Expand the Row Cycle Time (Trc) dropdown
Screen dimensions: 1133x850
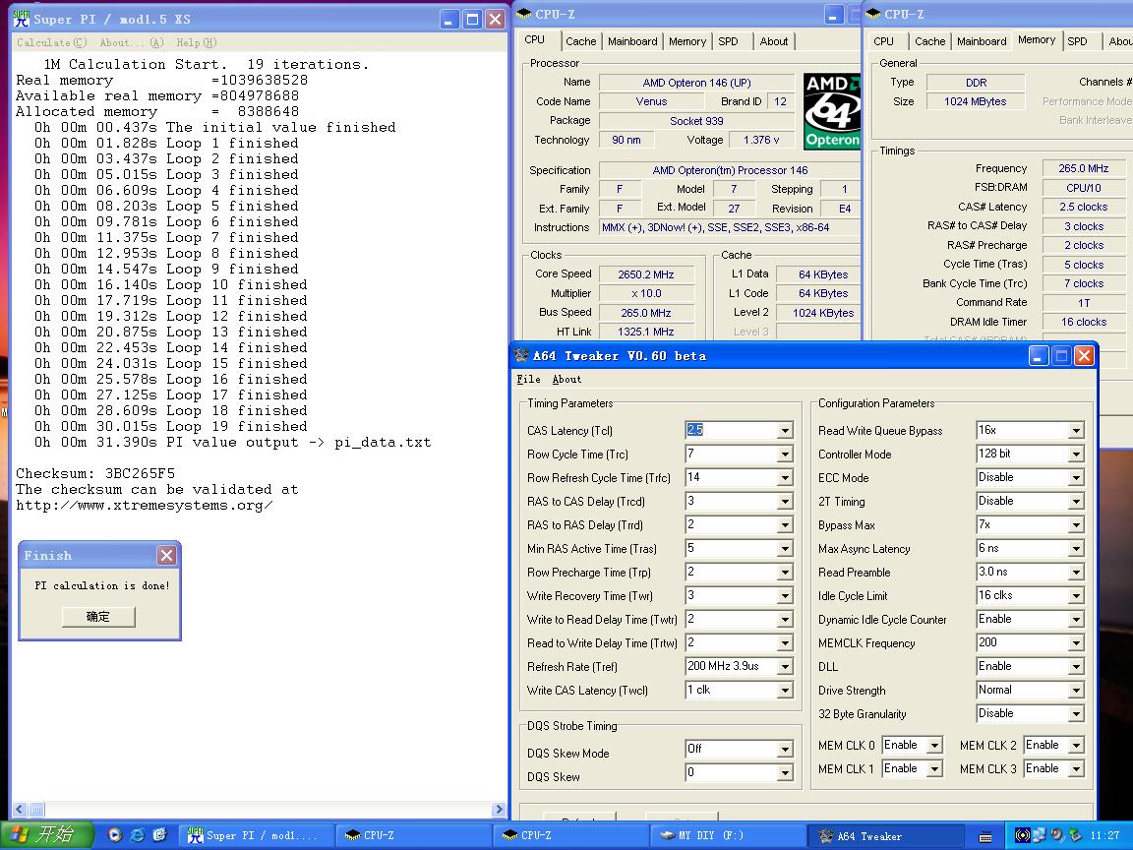pos(785,455)
